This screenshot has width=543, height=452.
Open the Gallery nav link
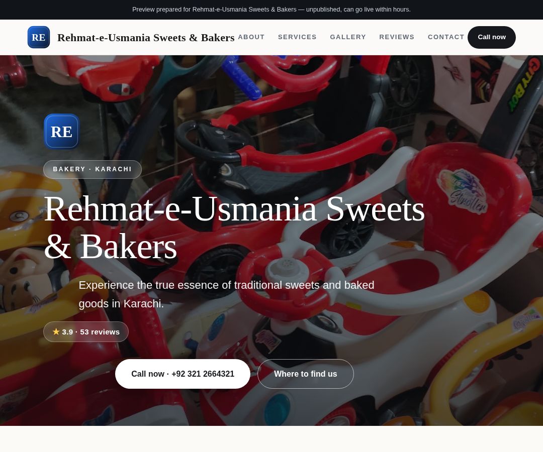tap(348, 37)
